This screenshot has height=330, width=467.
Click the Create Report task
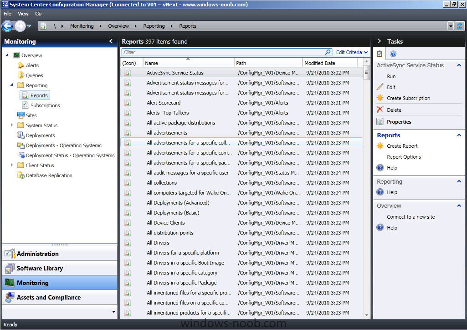click(x=402, y=146)
